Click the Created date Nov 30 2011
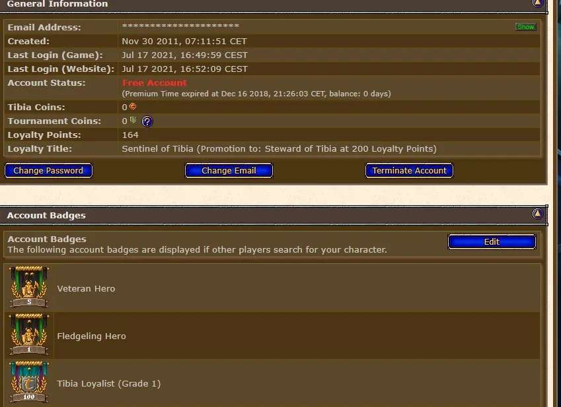This screenshot has height=407, width=561. 184,42
